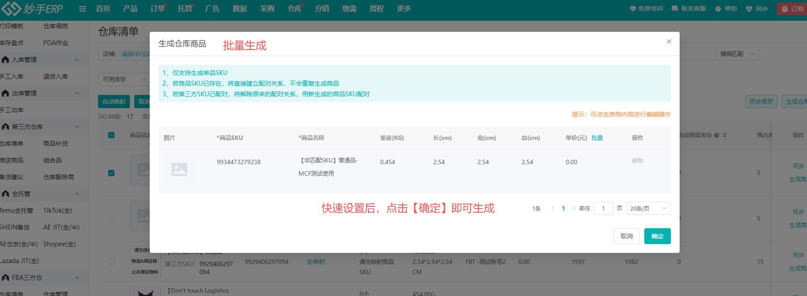This screenshot has width=807, height=296.
Task: Toggle the select-all checkbox in table header
Action: (111, 135)
